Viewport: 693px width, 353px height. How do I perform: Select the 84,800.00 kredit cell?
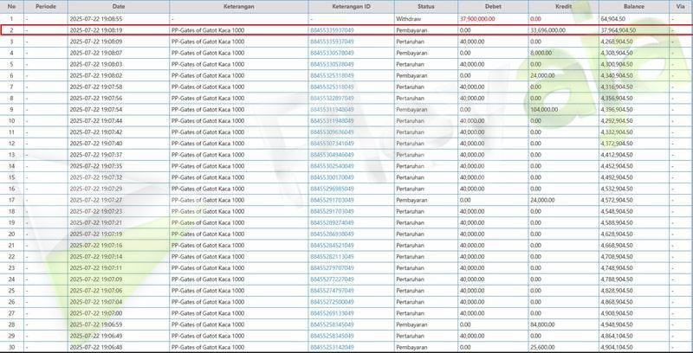[542, 324]
